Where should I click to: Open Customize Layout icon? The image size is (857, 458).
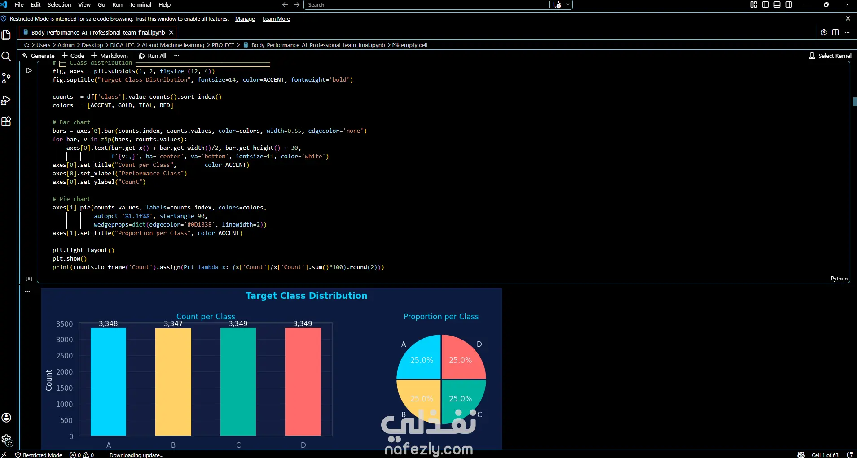click(x=754, y=4)
